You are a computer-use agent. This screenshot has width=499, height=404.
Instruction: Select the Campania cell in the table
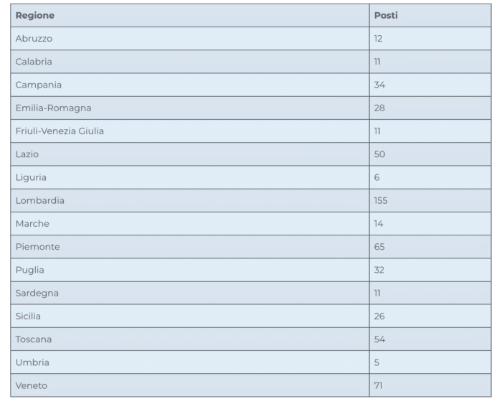(39, 85)
